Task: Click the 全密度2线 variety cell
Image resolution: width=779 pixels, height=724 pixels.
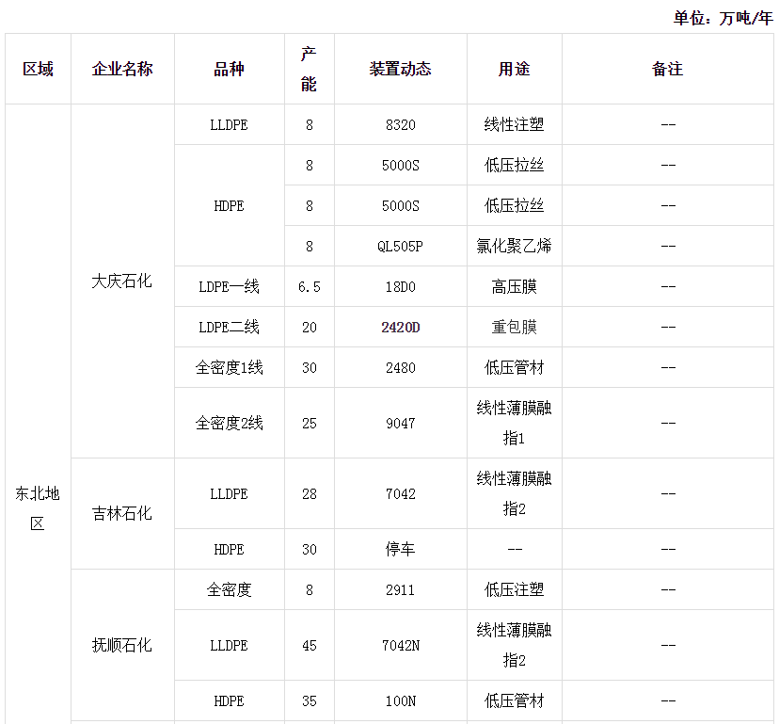Action: coord(229,423)
